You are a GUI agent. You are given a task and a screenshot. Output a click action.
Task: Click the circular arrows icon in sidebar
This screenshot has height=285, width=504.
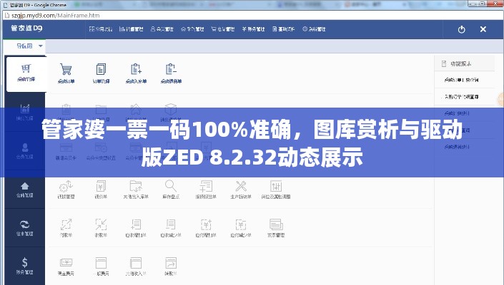[26, 226]
